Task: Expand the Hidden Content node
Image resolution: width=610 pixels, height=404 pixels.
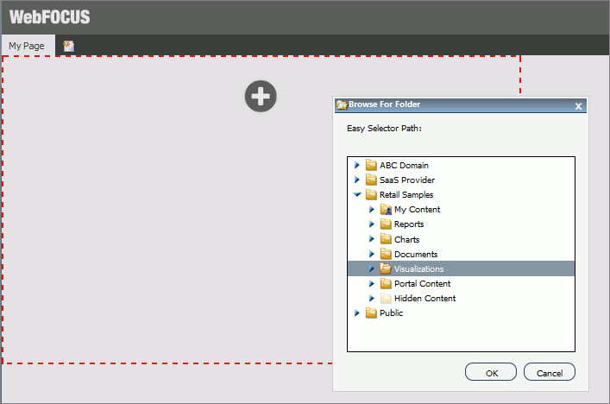Action: (x=372, y=298)
